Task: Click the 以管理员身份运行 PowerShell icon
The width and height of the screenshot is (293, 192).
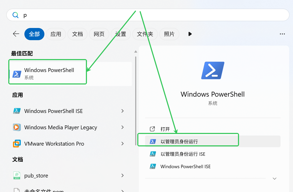Action: coord(153,141)
